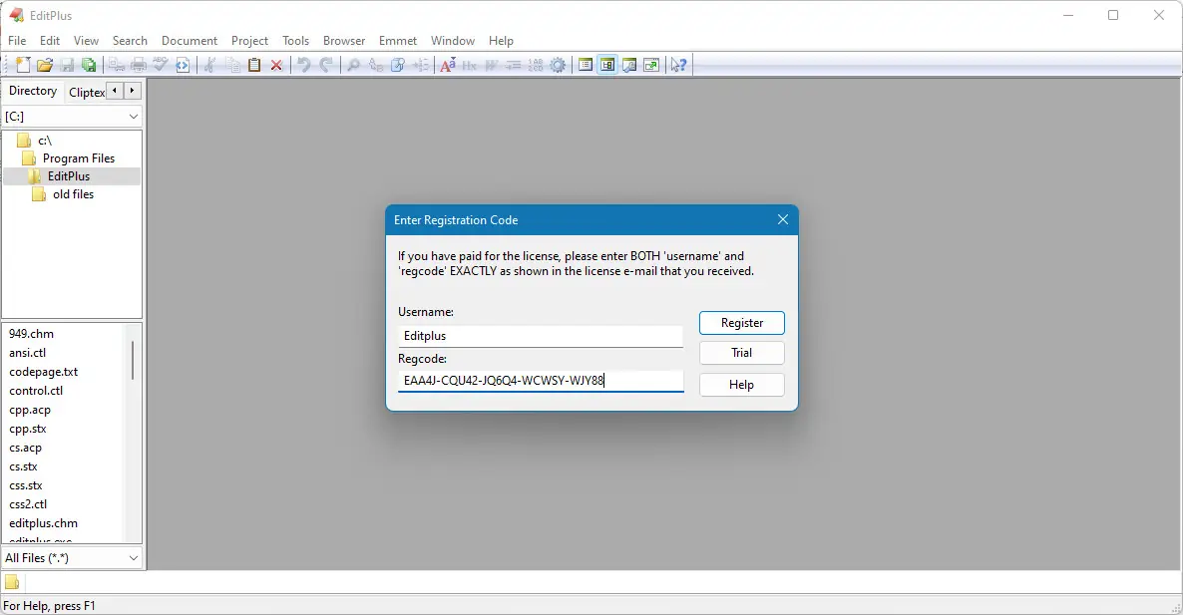Click the Undo toolbar icon

(x=305, y=65)
